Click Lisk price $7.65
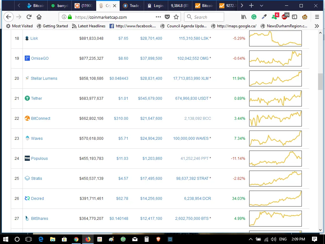325x244 pixels. [123, 38]
